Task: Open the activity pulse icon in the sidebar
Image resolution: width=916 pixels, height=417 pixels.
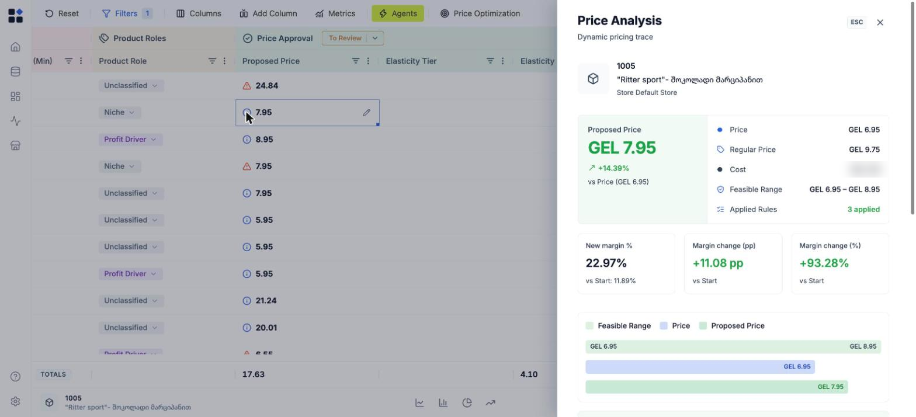Action: (16, 121)
